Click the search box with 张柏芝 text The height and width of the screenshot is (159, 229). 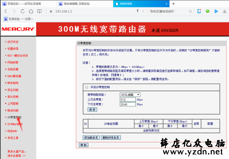(168, 11)
